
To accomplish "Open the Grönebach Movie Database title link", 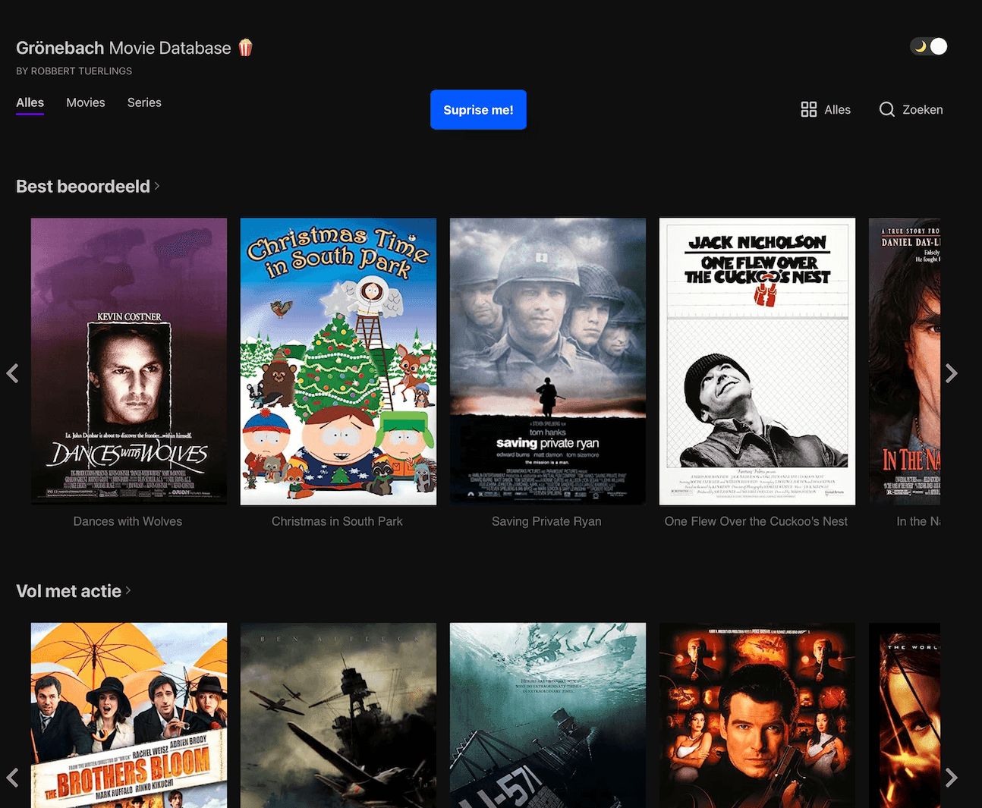I will click(124, 48).
